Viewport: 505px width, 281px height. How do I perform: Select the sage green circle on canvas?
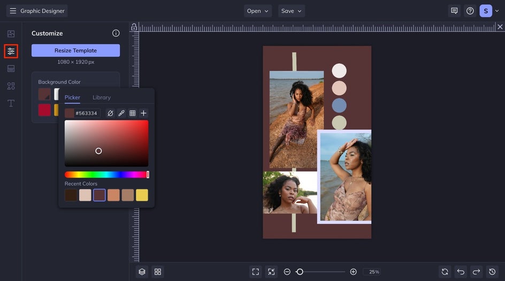[339, 123]
